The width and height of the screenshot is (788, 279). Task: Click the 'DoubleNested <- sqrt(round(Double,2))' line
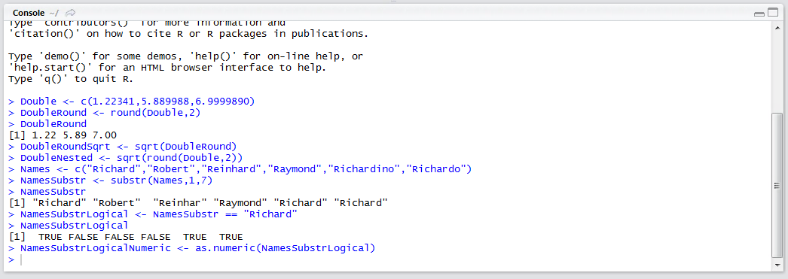pos(126,158)
